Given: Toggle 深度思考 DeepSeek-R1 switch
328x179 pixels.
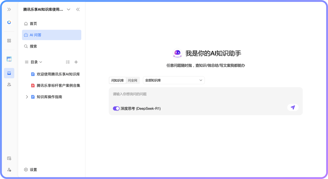Looking at the screenshot, I should tap(116, 108).
